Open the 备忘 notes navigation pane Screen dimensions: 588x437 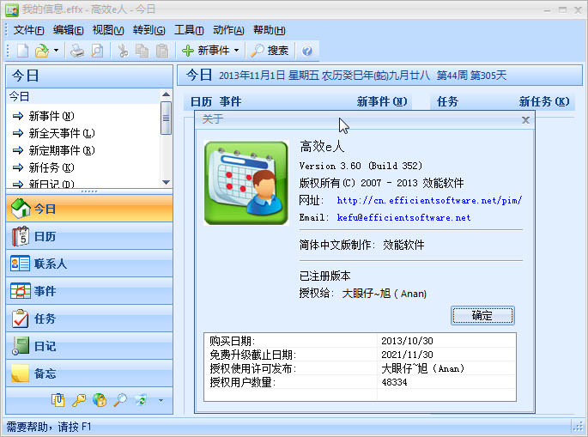click(x=89, y=373)
